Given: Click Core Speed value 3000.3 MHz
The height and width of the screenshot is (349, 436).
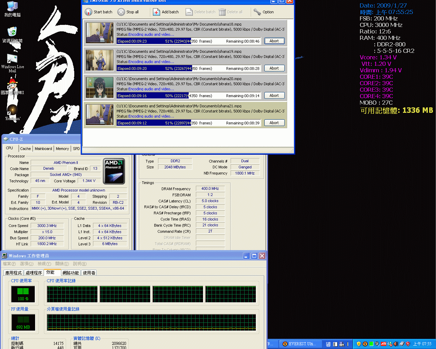Looking at the screenshot, I should tap(47, 226).
